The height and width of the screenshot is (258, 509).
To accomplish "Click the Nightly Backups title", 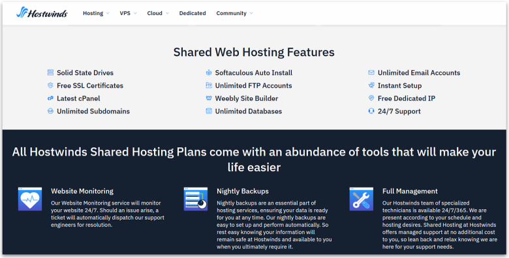I will pyautogui.click(x=243, y=192).
